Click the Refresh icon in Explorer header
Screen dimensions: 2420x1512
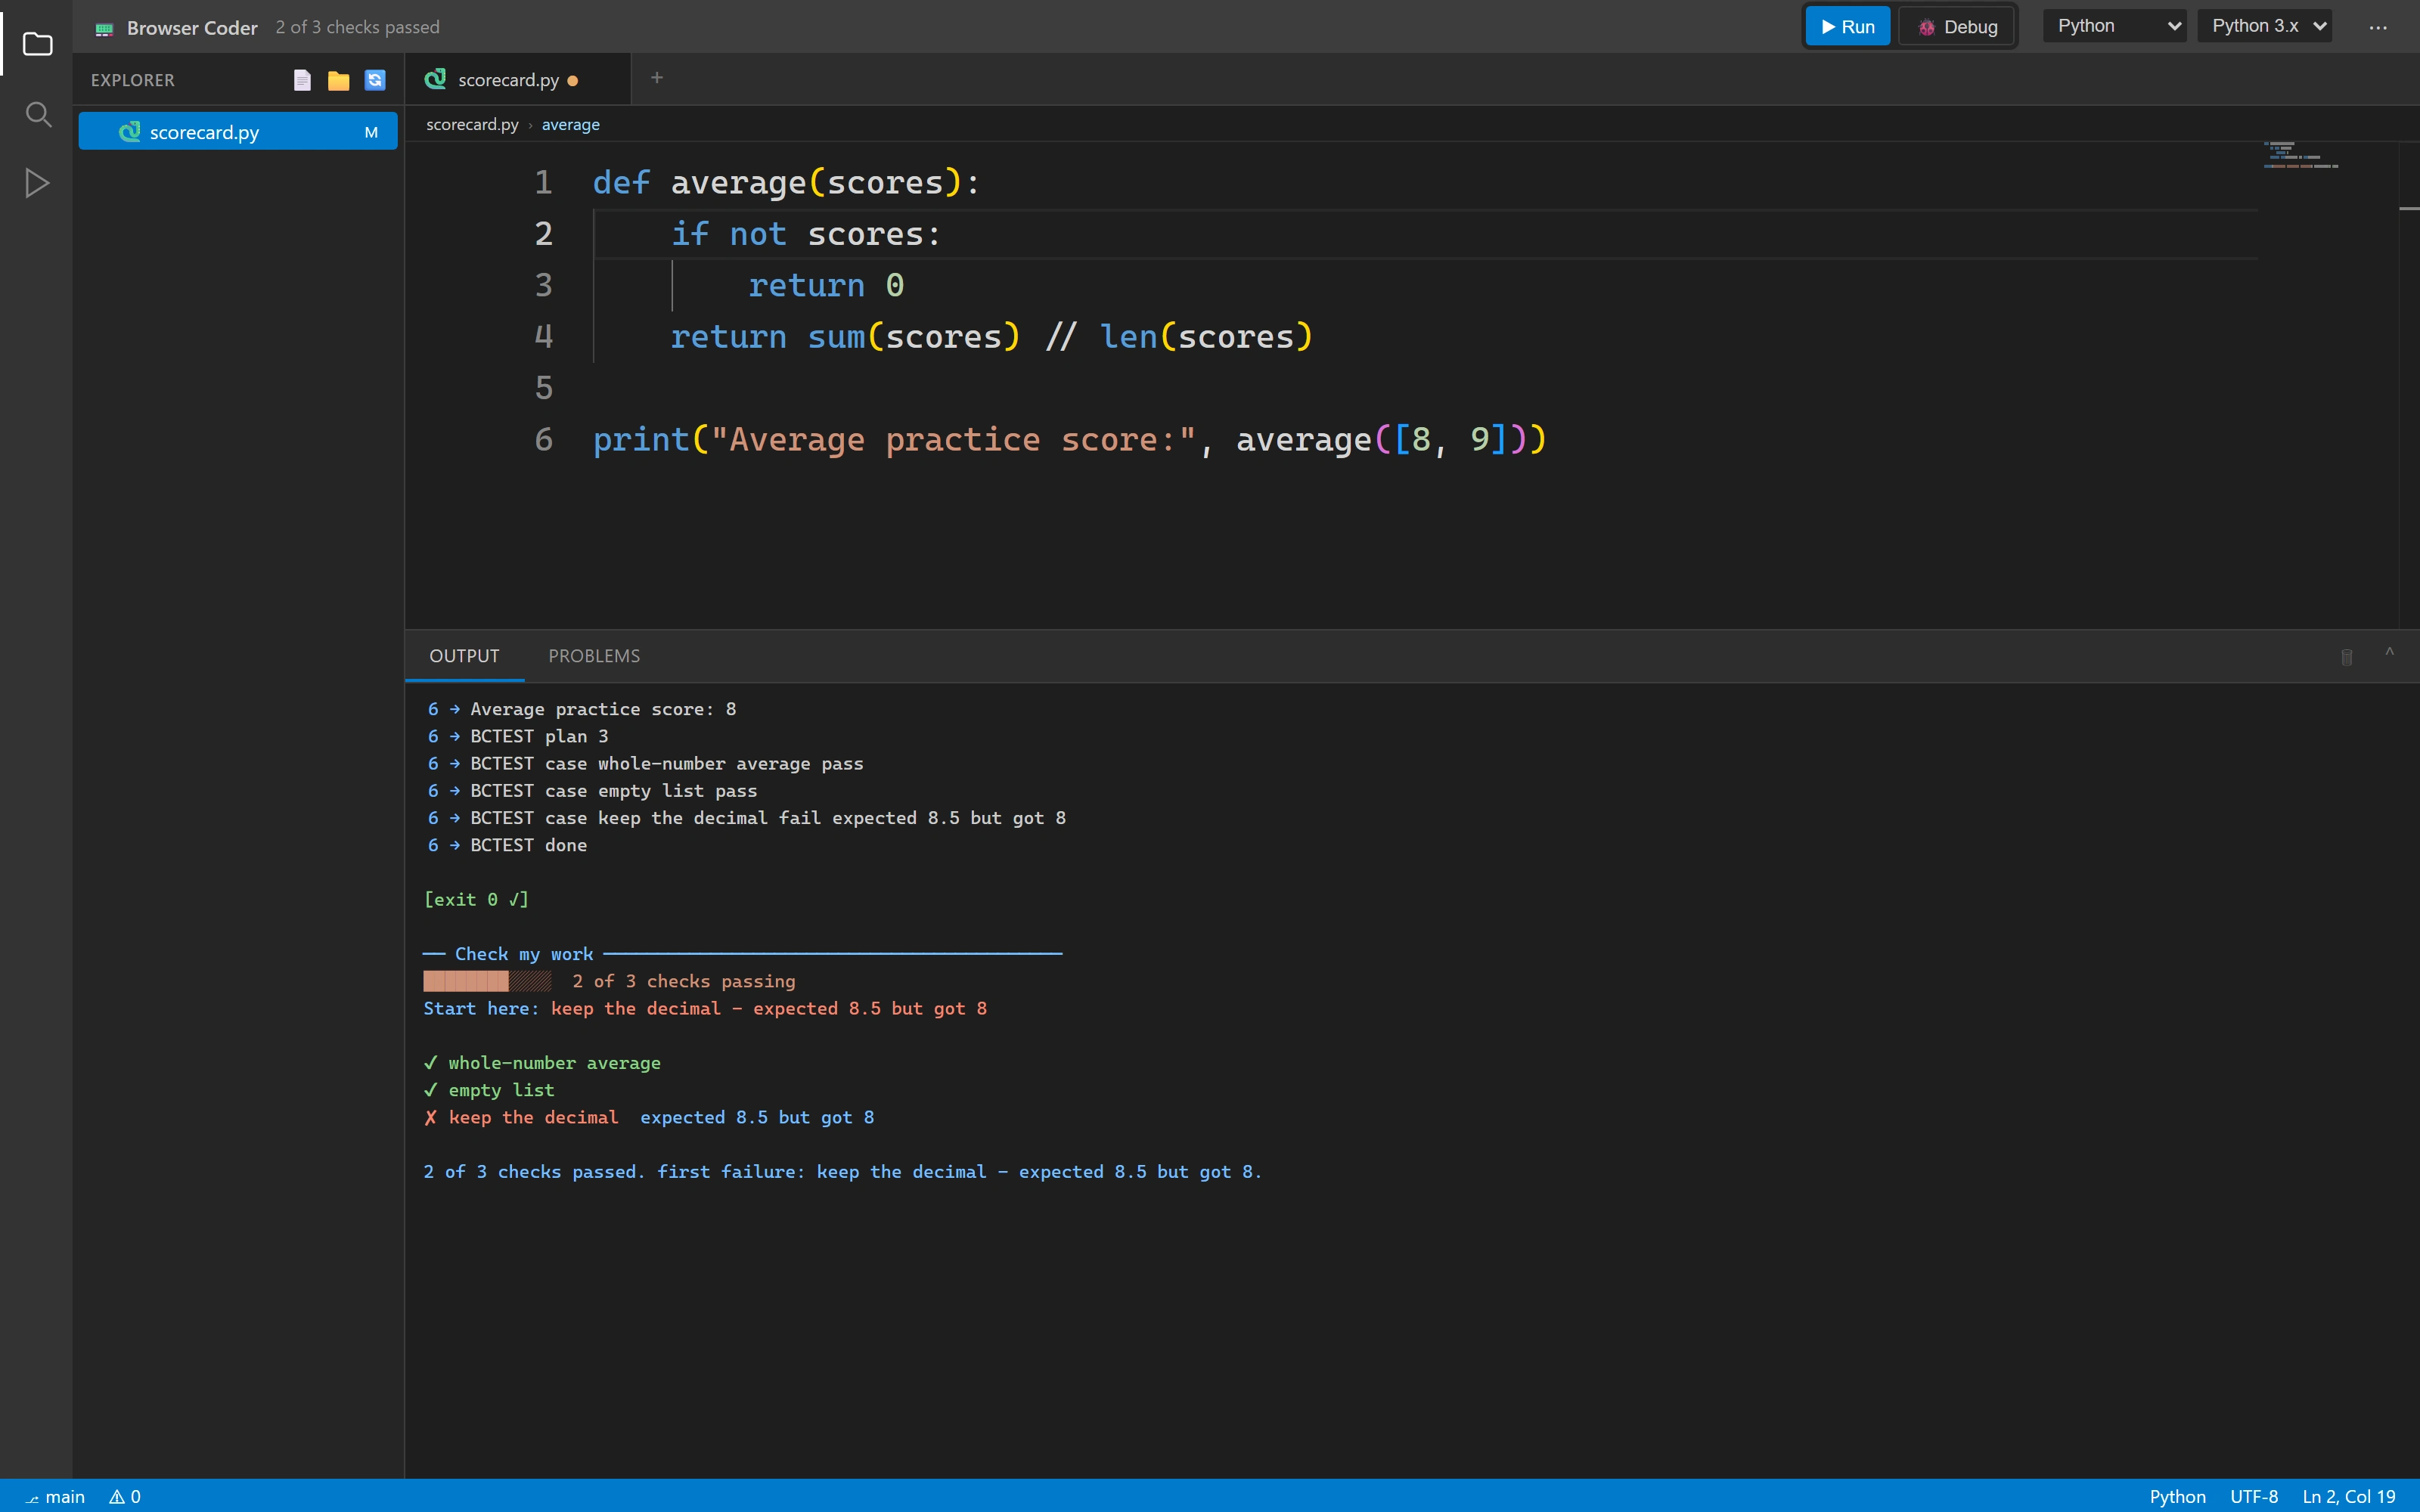tap(375, 80)
